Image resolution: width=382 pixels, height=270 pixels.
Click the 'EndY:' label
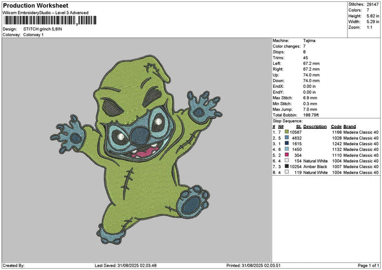tap(278, 92)
